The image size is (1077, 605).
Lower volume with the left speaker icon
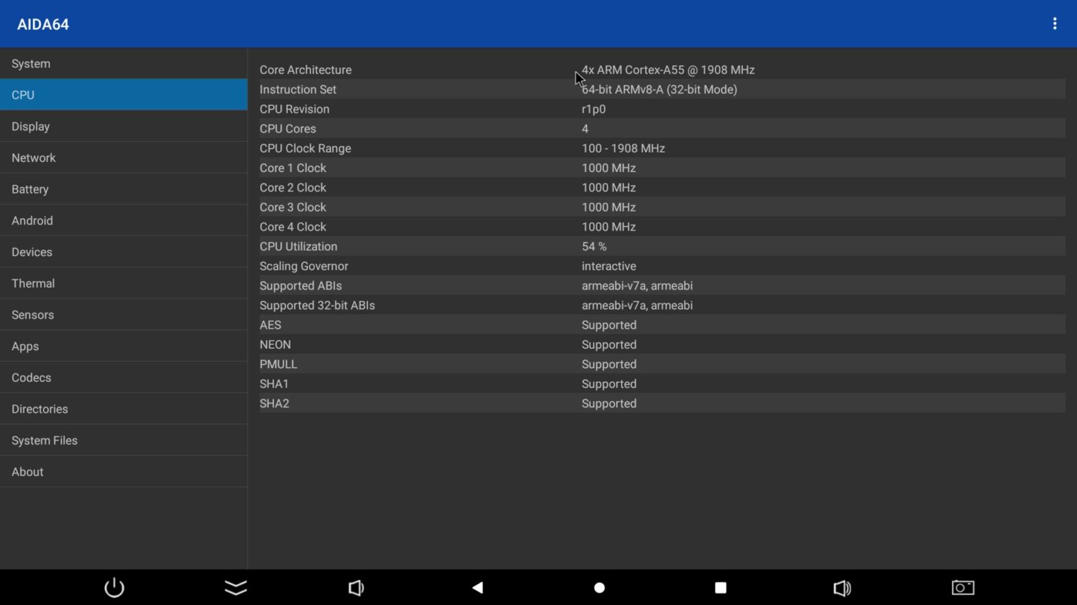tap(356, 588)
